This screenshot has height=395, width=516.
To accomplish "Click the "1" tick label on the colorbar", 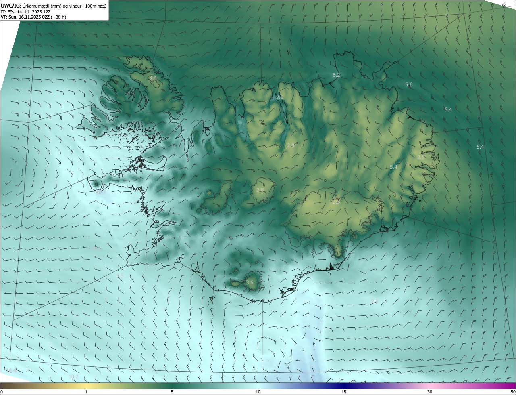I will pos(86,392).
